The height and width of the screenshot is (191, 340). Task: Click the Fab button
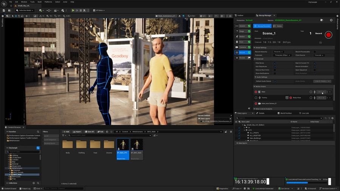tap(100, 132)
